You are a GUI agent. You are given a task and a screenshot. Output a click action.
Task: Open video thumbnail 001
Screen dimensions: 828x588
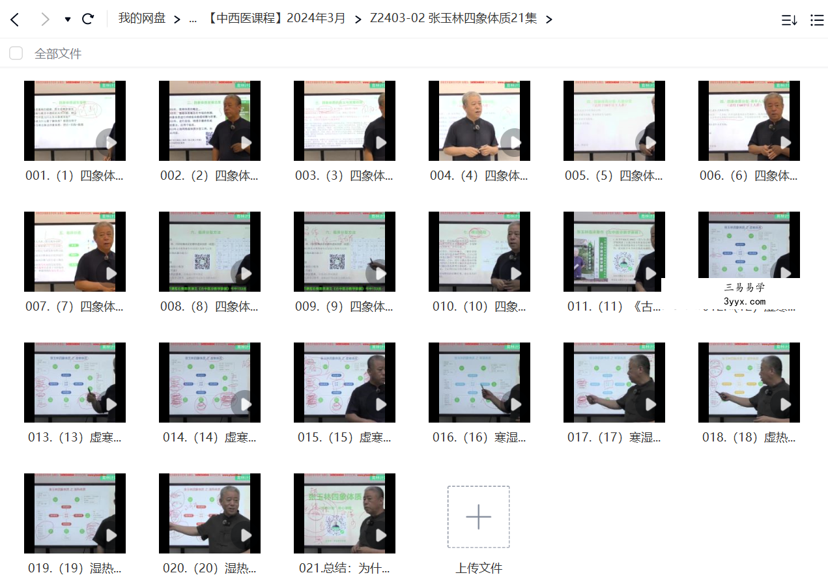(74, 120)
